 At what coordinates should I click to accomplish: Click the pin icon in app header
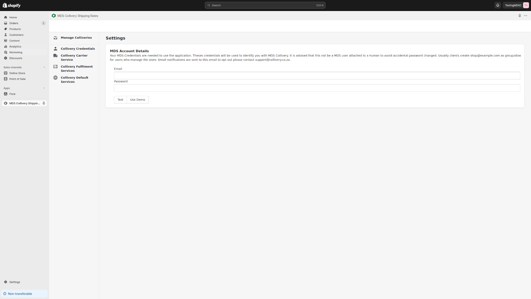coord(520,16)
